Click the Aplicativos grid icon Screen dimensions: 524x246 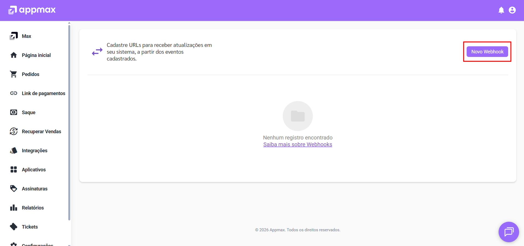(x=13, y=169)
